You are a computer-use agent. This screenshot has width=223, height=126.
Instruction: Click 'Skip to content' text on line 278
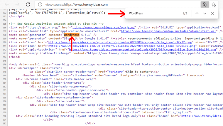point(139,72)
